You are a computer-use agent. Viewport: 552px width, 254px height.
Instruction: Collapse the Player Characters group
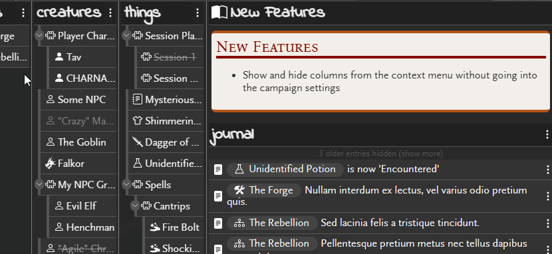point(39,35)
